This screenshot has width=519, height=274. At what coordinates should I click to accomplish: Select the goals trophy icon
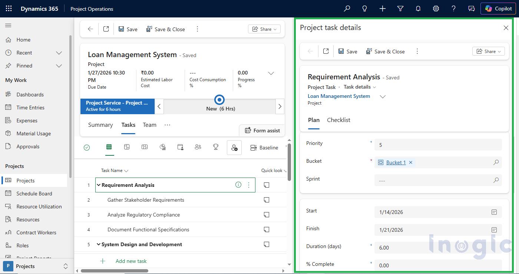coord(215,147)
